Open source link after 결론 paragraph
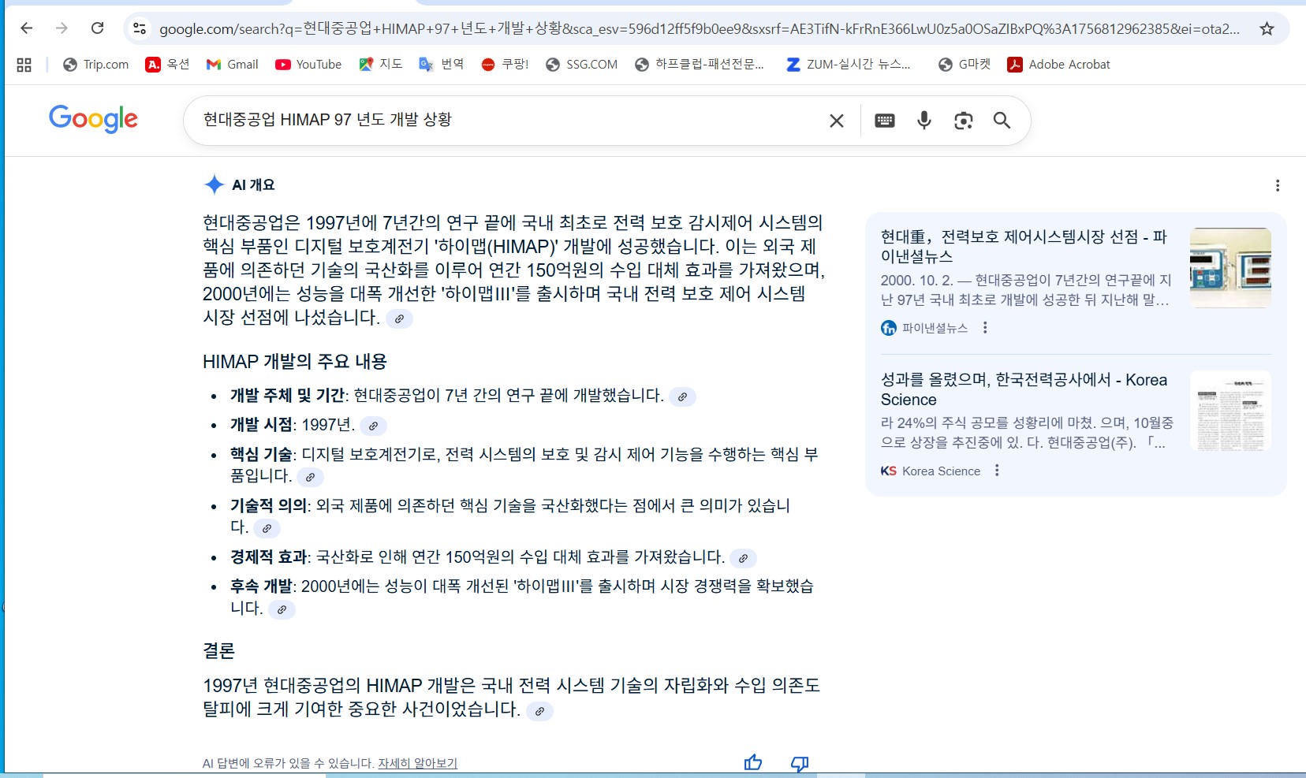The image size is (1306, 778). click(x=540, y=711)
